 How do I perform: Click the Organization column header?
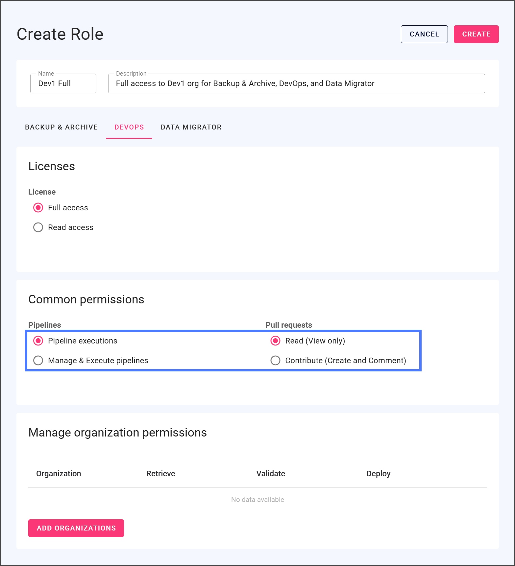click(59, 474)
